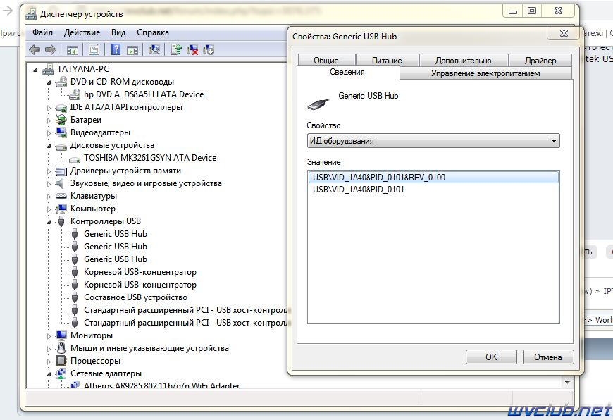Click the Back arrow in Device Manager toolbar
This screenshot has width=613, height=420.
point(35,49)
